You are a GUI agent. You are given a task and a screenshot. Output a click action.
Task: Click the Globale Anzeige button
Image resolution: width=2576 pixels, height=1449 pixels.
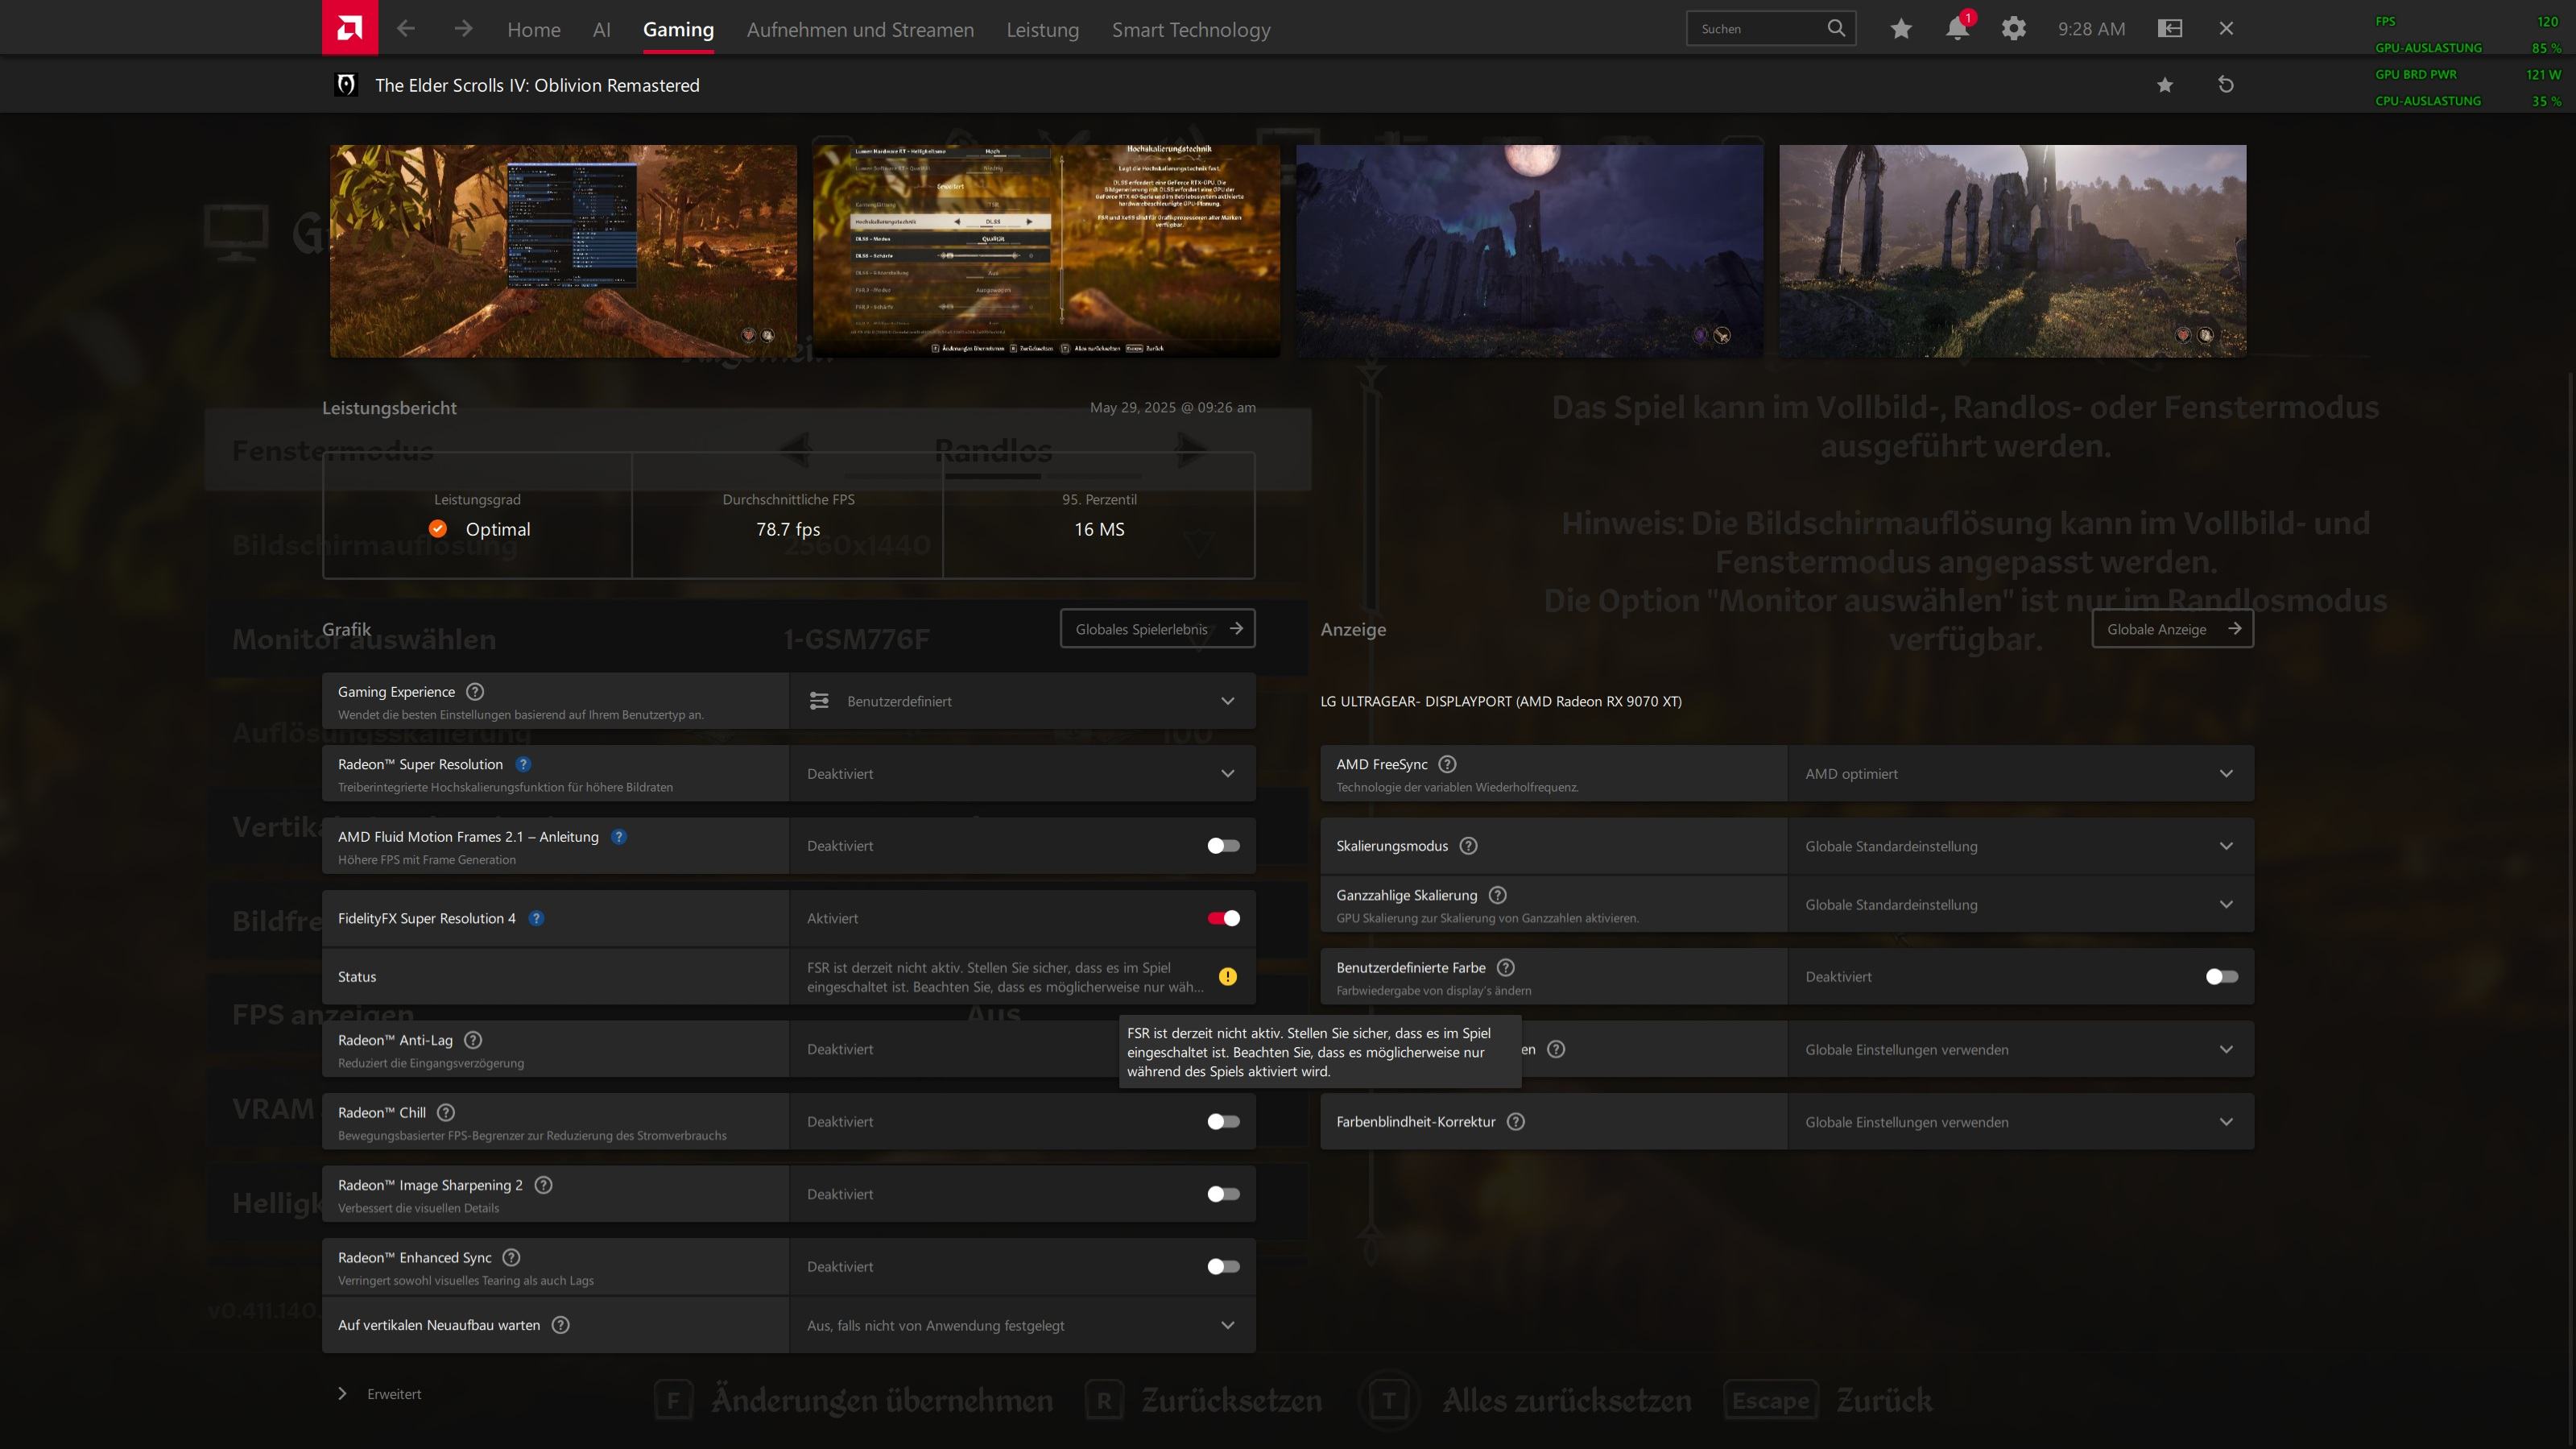click(2172, 629)
